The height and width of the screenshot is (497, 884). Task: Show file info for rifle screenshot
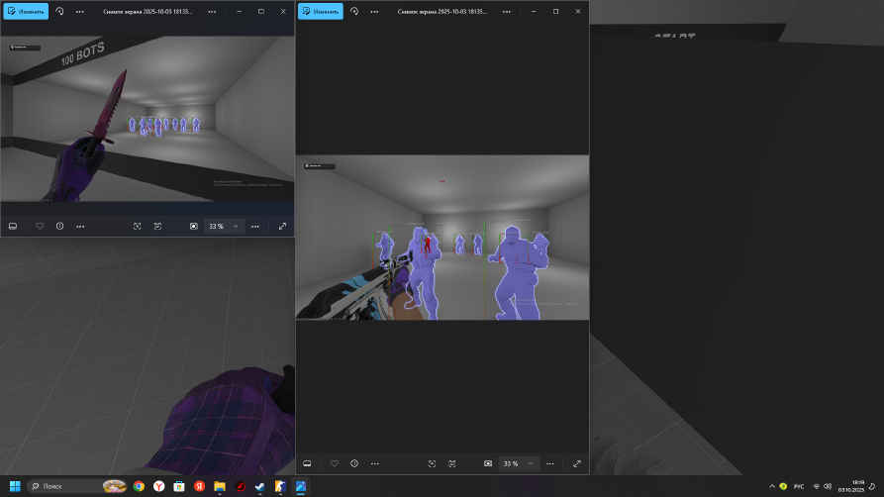tap(354, 463)
